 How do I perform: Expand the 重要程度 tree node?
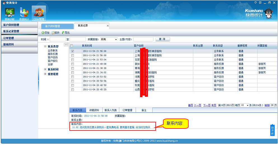pos(45,74)
